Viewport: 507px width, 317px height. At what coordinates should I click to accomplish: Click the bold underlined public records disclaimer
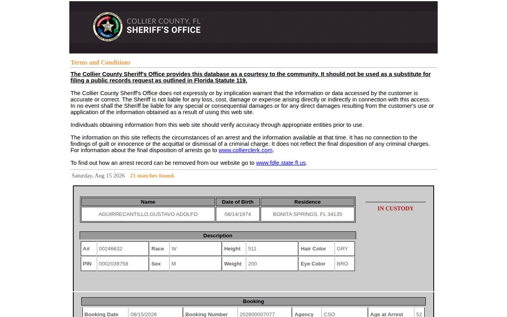pos(251,77)
